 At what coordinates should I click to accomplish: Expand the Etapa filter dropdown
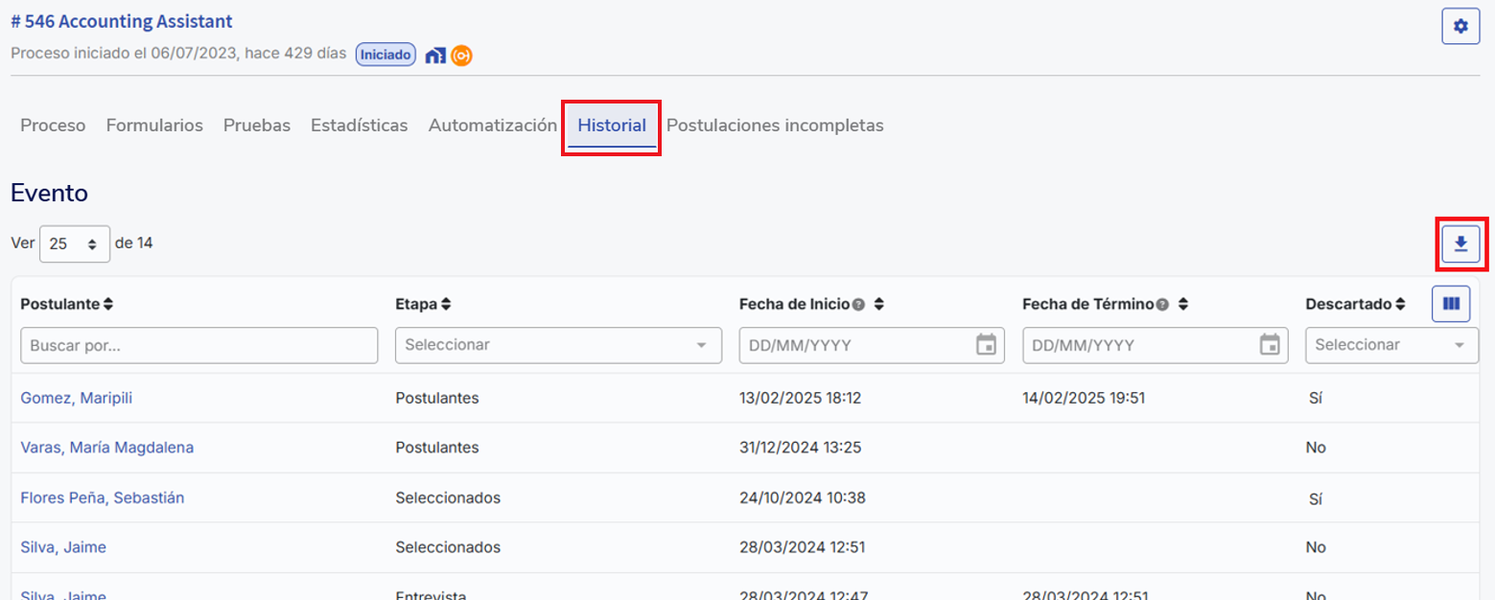[701, 345]
